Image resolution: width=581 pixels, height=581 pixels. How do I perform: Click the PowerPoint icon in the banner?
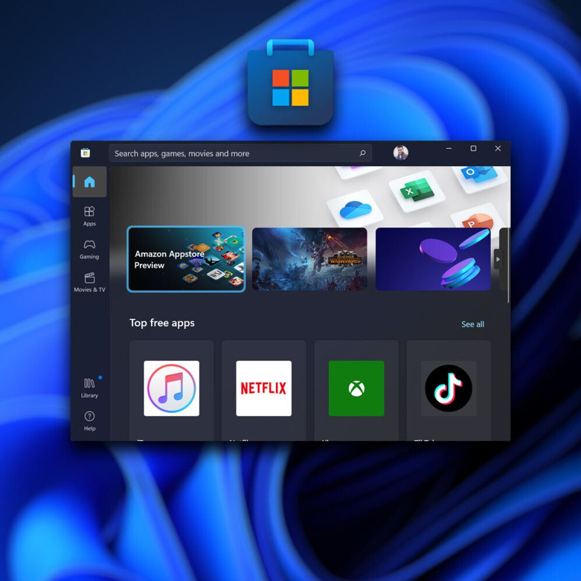(477, 221)
